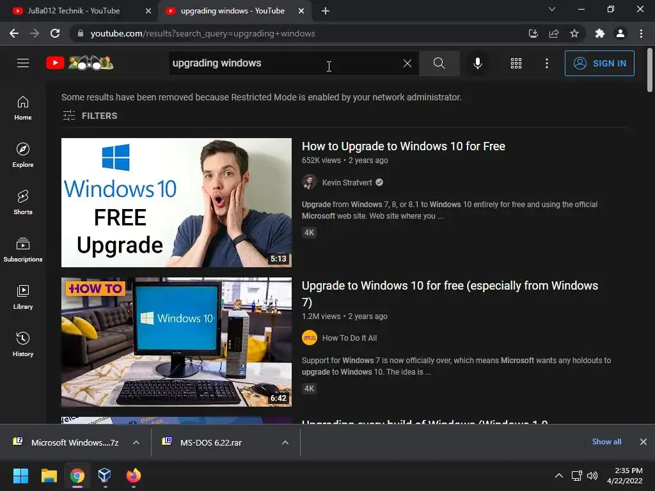Open Library in sidebar

coord(23,297)
